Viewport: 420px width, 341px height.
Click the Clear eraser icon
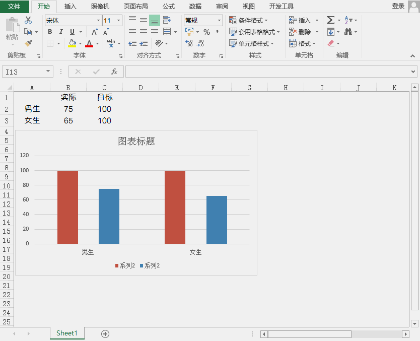coord(331,43)
